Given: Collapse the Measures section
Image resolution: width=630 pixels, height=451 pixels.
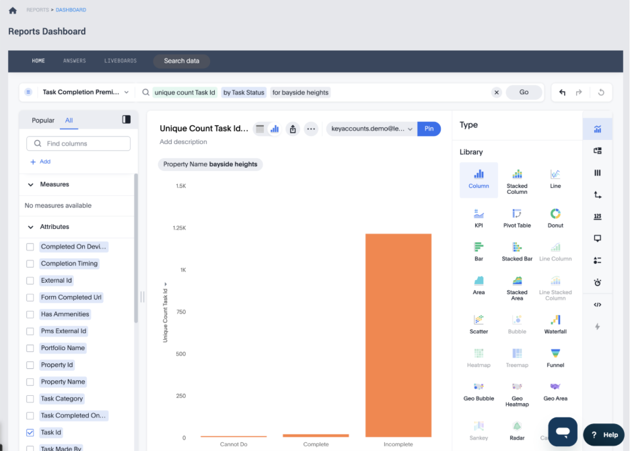Looking at the screenshot, I should pos(30,184).
